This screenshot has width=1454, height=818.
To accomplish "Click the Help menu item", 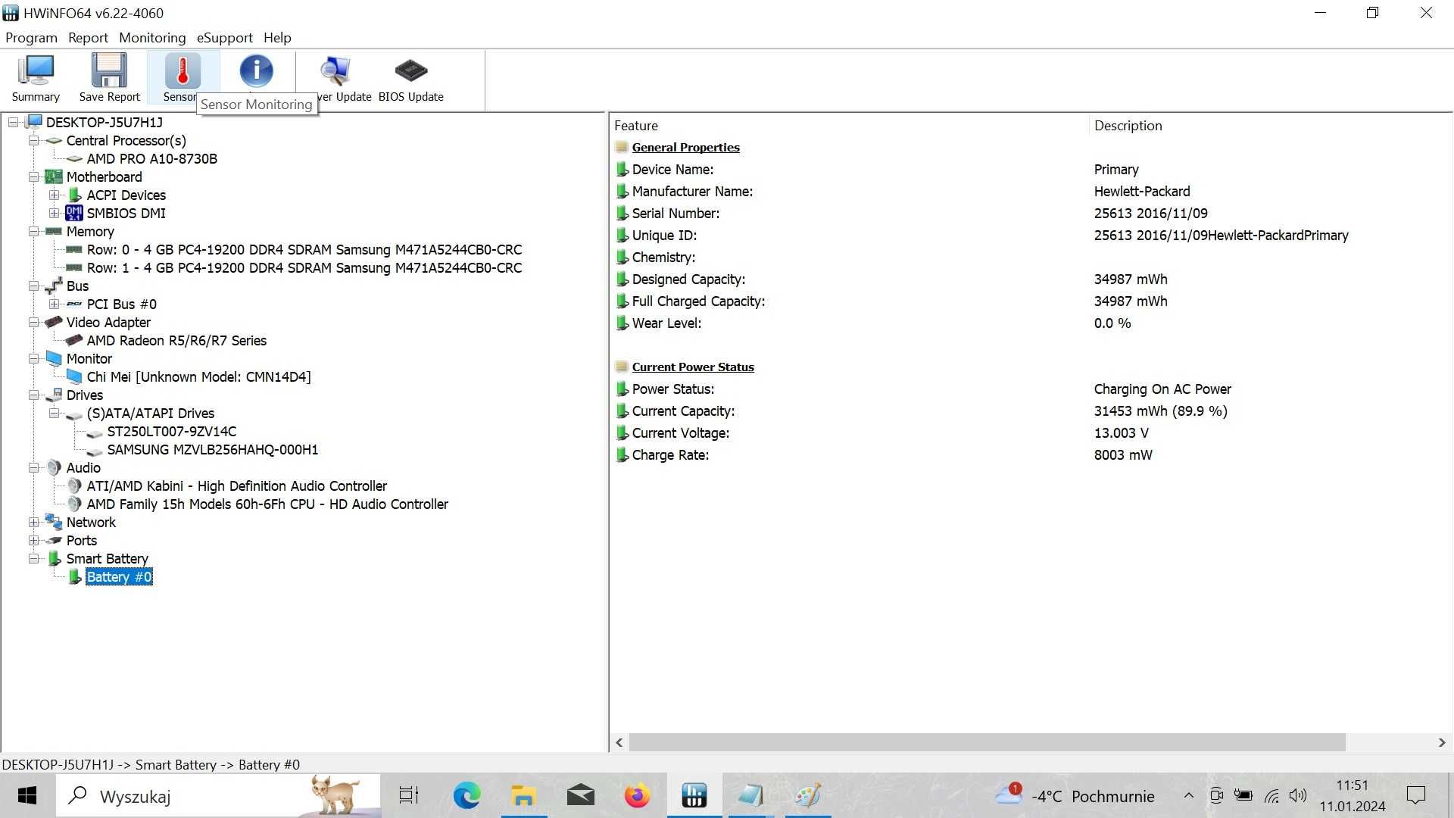I will pyautogui.click(x=276, y=38).
